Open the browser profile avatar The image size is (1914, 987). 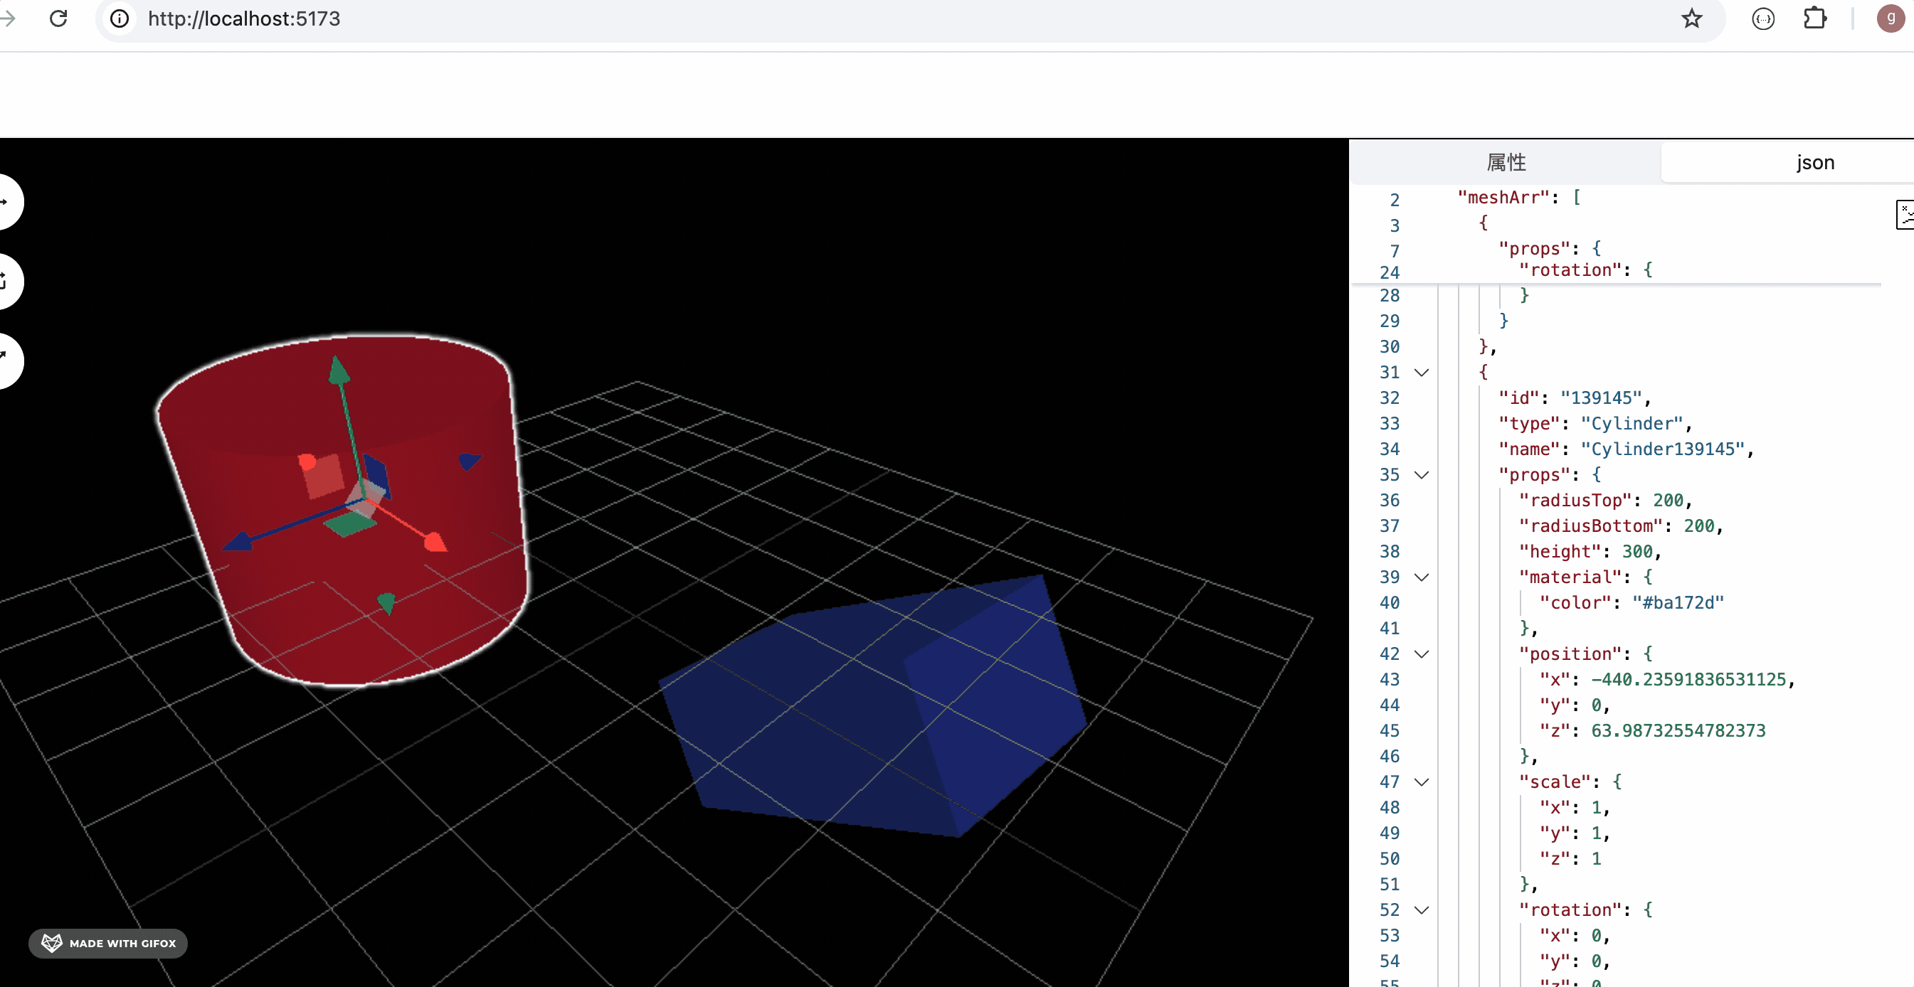pyautogui.click(x=1891, y=18)
